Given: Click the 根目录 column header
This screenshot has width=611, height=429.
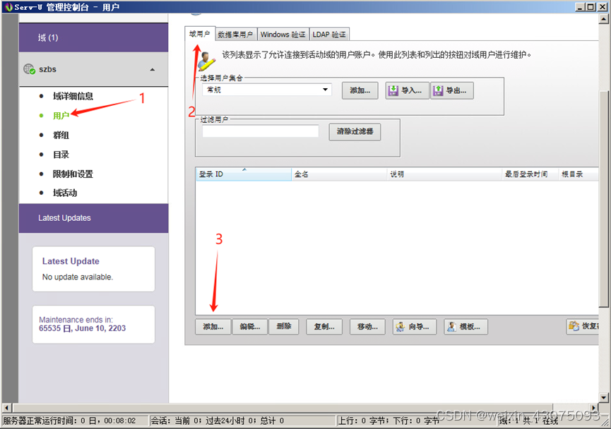Looking at the screenshot, I should click(x=579, y=174).
